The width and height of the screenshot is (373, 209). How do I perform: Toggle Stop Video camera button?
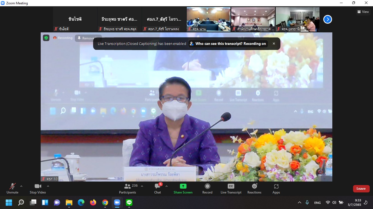[x=38, y=189]
